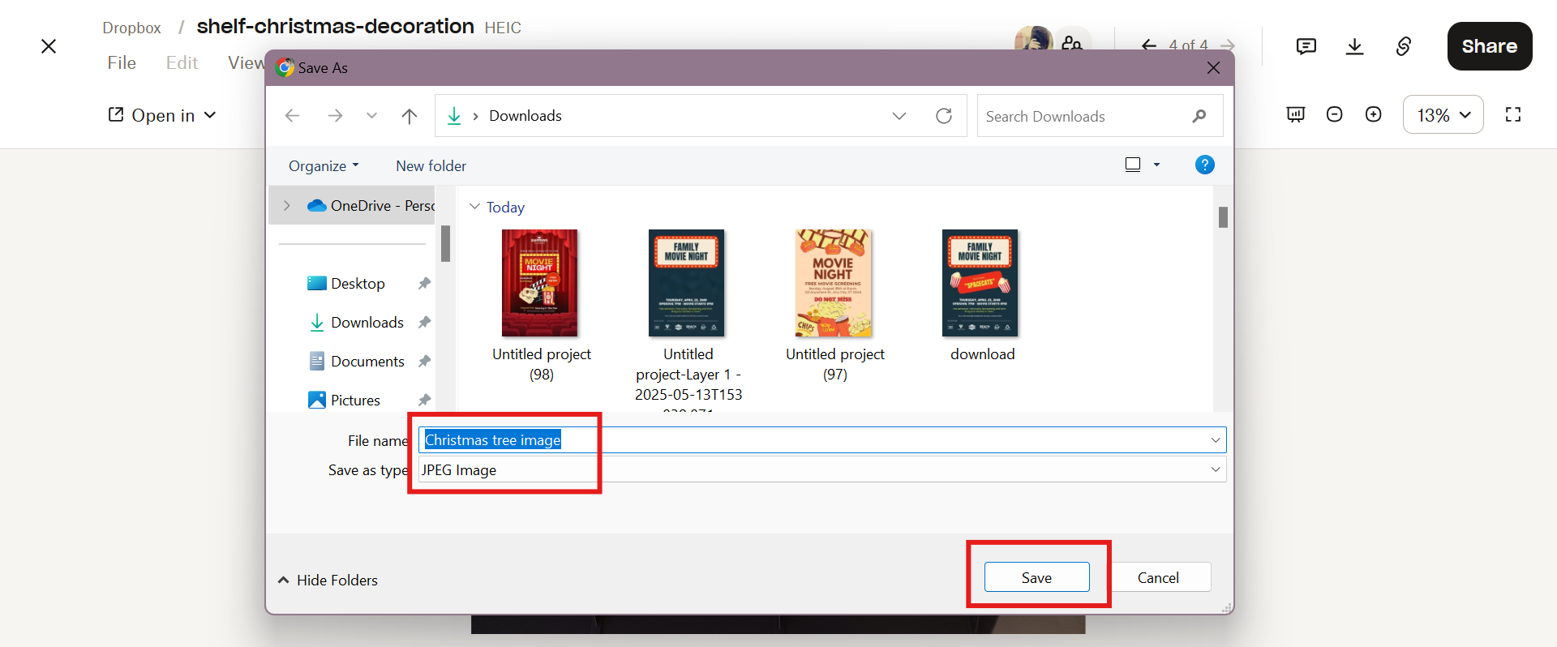Click the pin icon next to Desktop
Viewport: 1557px width, 647px height.
424,284
